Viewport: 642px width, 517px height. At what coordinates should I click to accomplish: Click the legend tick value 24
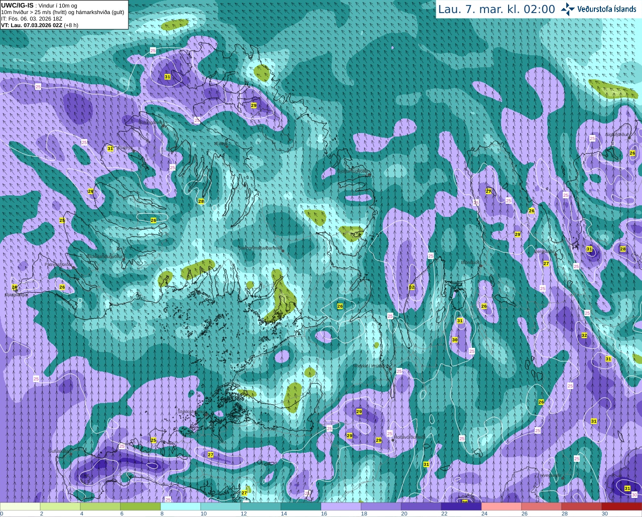(485, 513)
